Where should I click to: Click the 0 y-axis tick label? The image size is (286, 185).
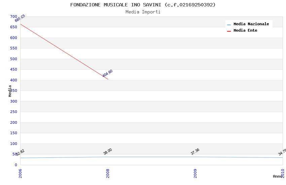click(16, 165)
